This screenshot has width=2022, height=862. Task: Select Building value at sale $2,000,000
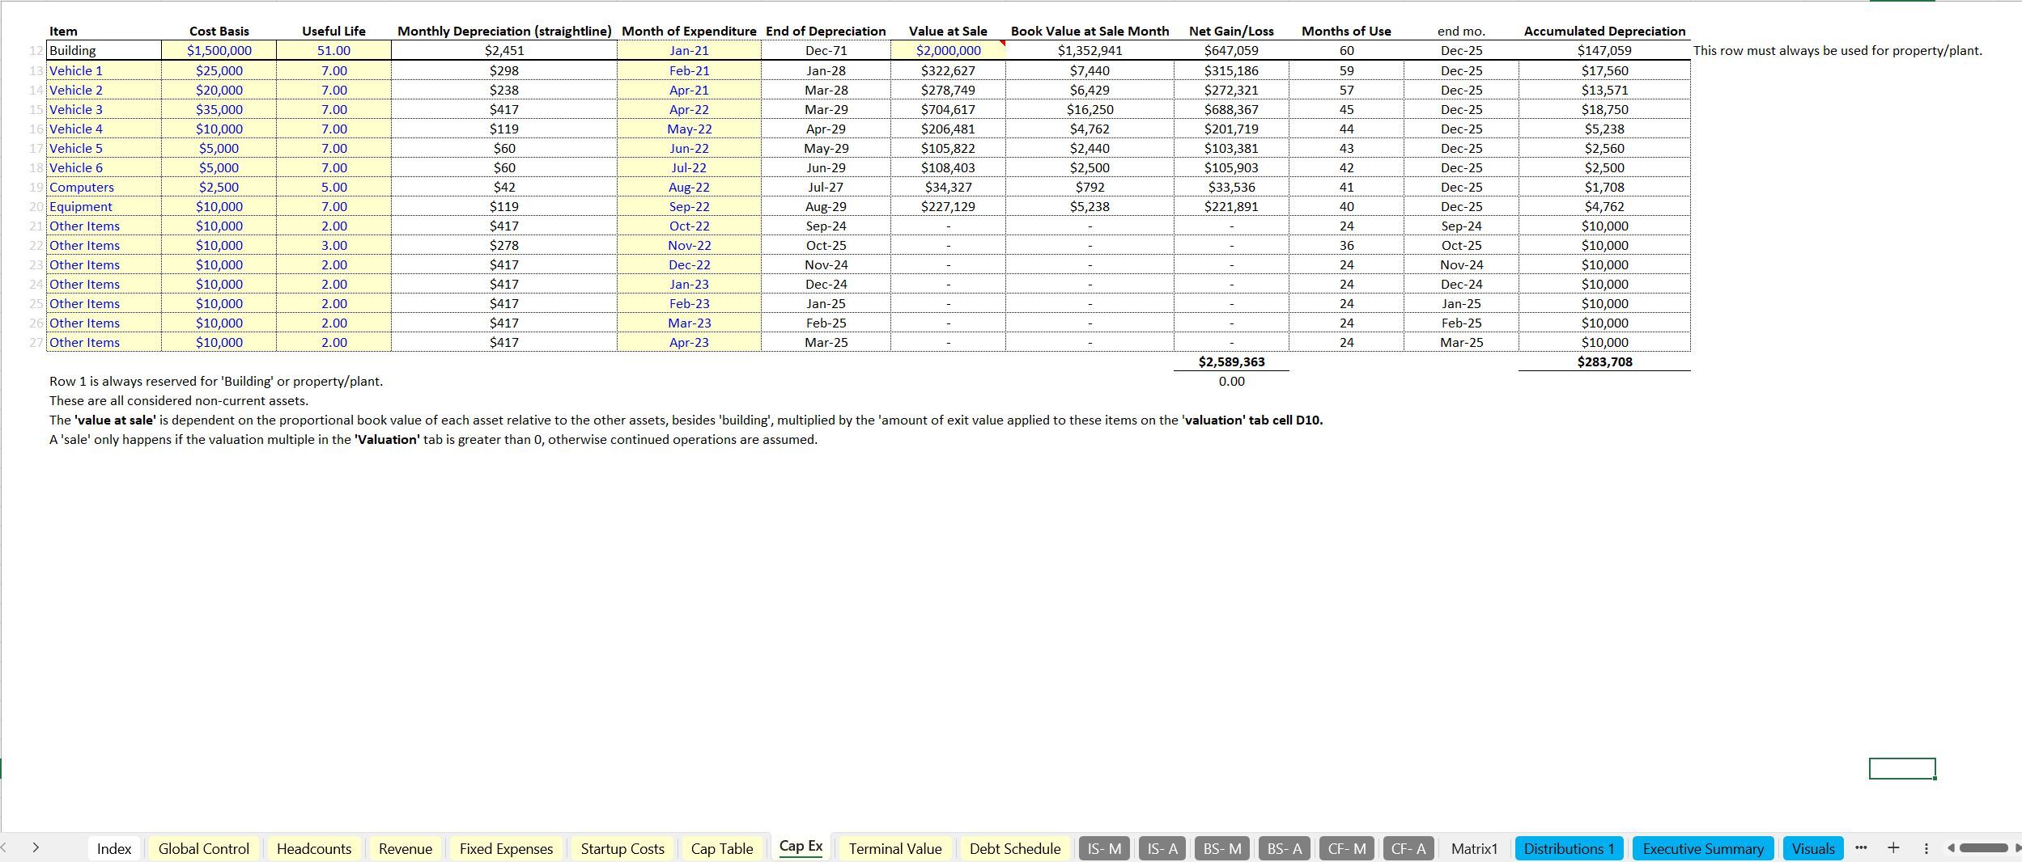click(x=948, y=50)
